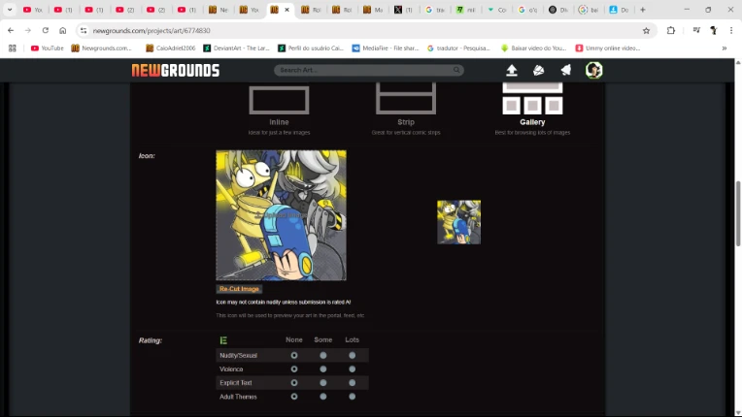
Task: Set Nudity/Sexual to None
Action: tap(294, 355)
